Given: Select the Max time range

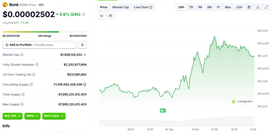Looking at the screenshot, I should pyautogui.click(x=228, y=7).
